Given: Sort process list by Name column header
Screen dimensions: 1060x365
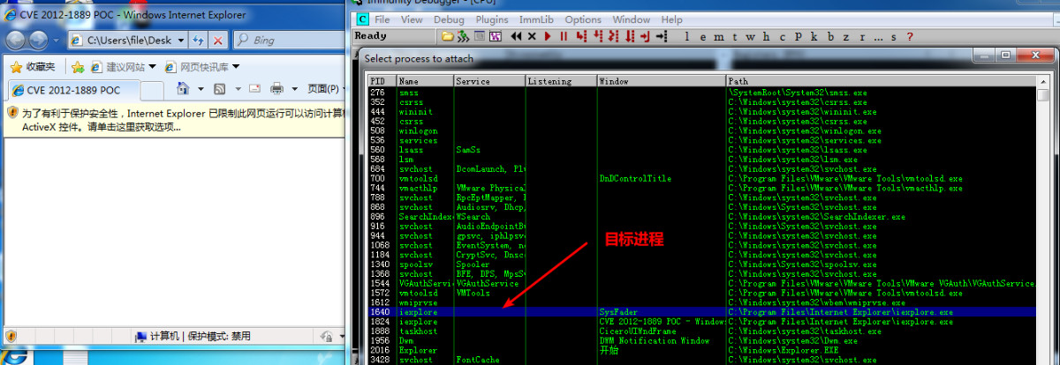Looking at the screenshot, I should click(425, 81).
